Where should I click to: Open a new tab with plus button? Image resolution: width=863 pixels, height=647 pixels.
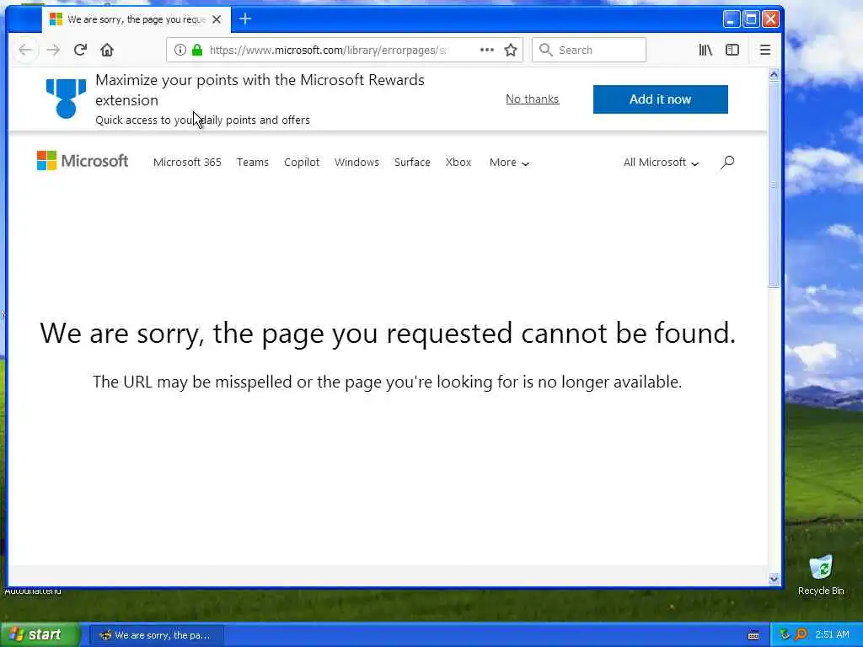pyautogui.click(x=245, y=19)
